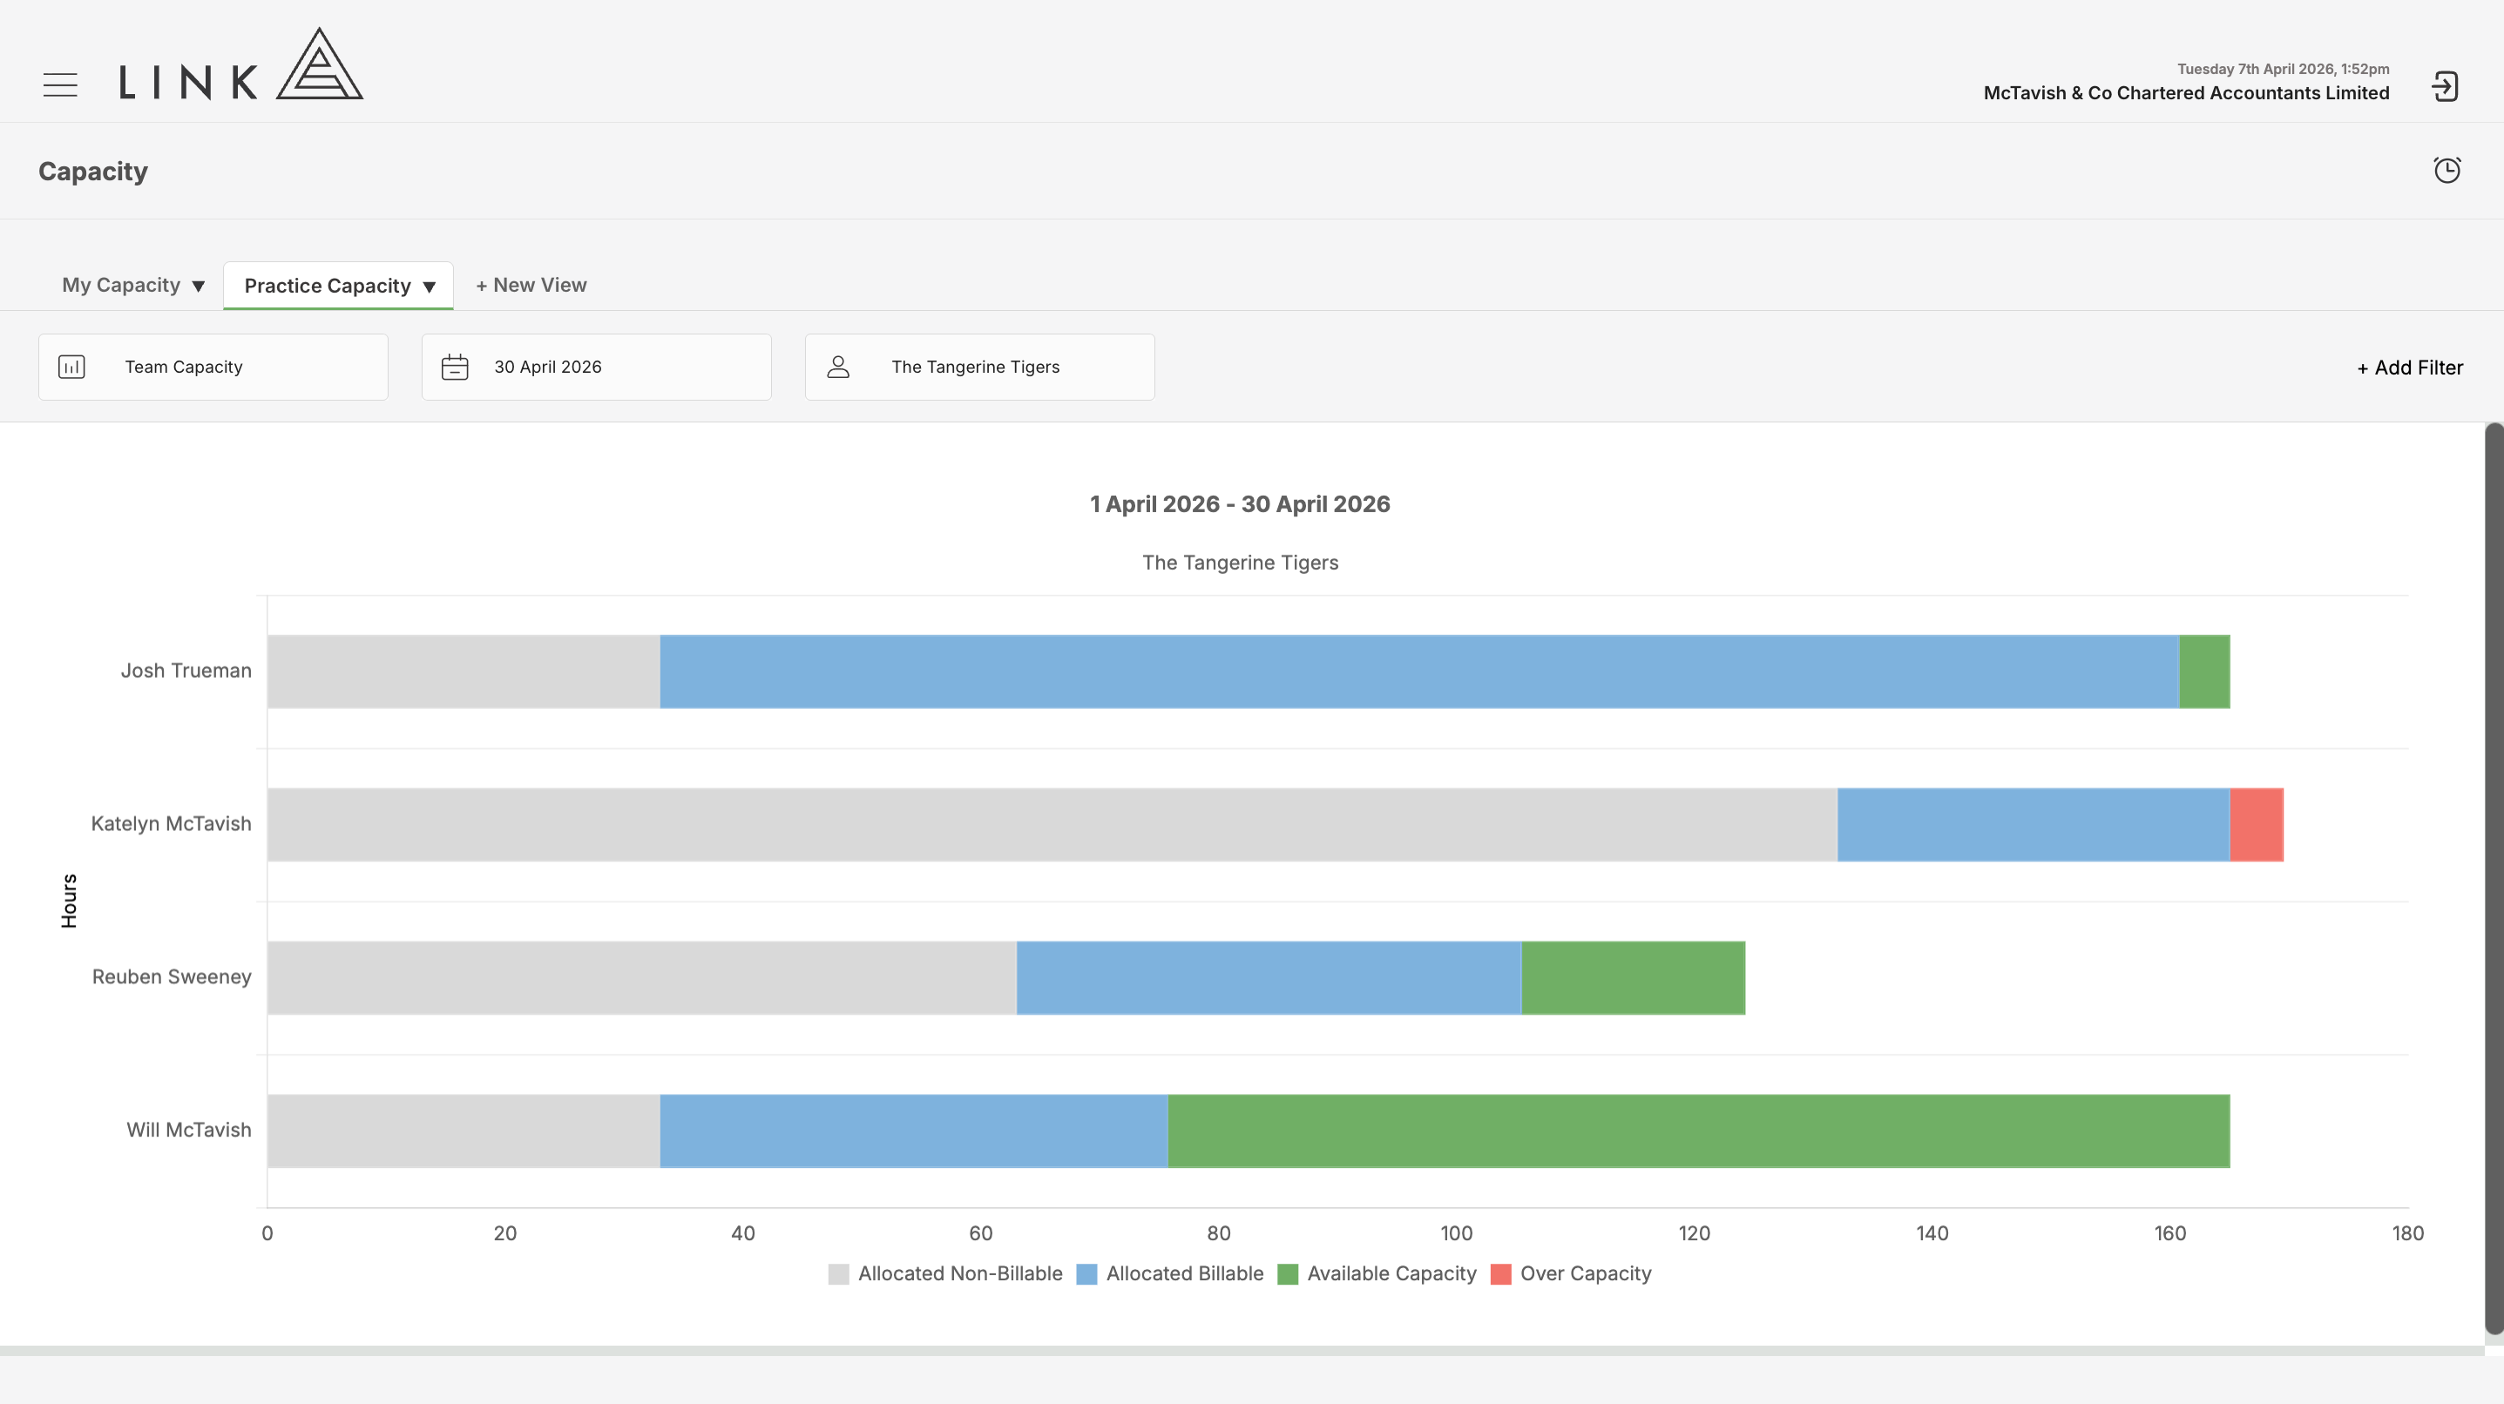
Task: Toggle the Available Capacity legend series
Action: pyautogui.click(x=1377, y=1274)
